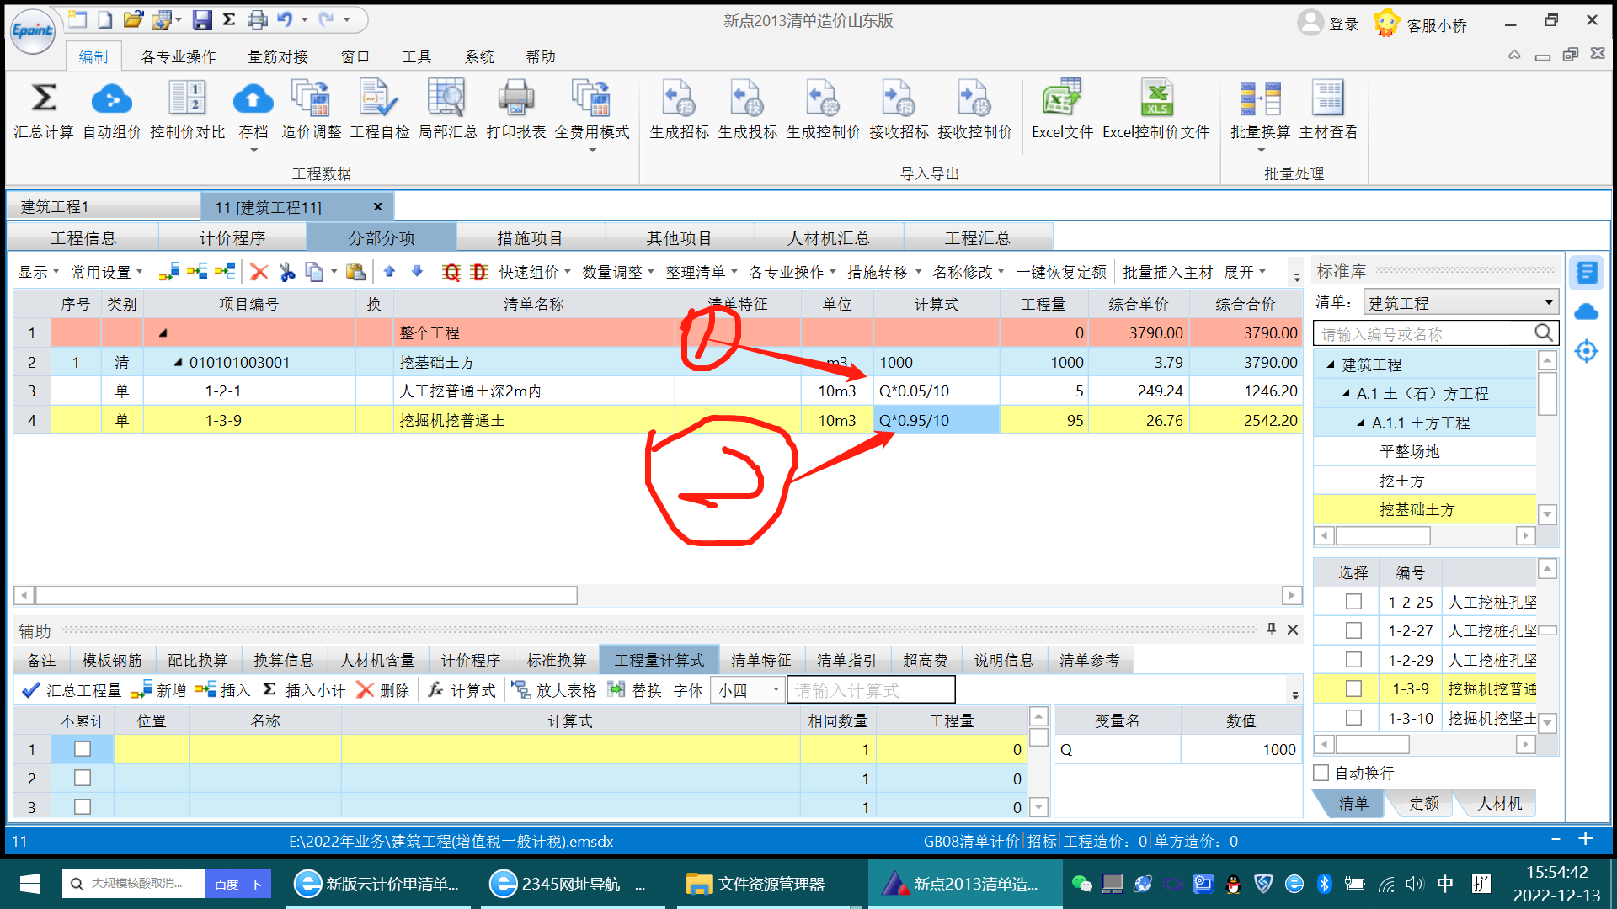Screen dimensions: 1617x909
Task: Open the 整理清单 dropdown
Action: (701, 272)
